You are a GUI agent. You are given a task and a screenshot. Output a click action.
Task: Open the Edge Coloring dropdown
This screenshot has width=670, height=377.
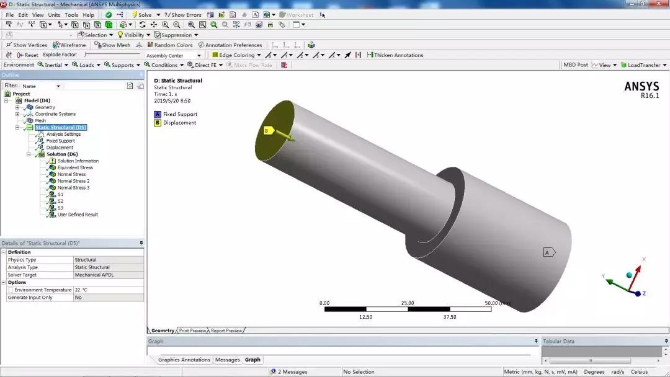[236, 55]
